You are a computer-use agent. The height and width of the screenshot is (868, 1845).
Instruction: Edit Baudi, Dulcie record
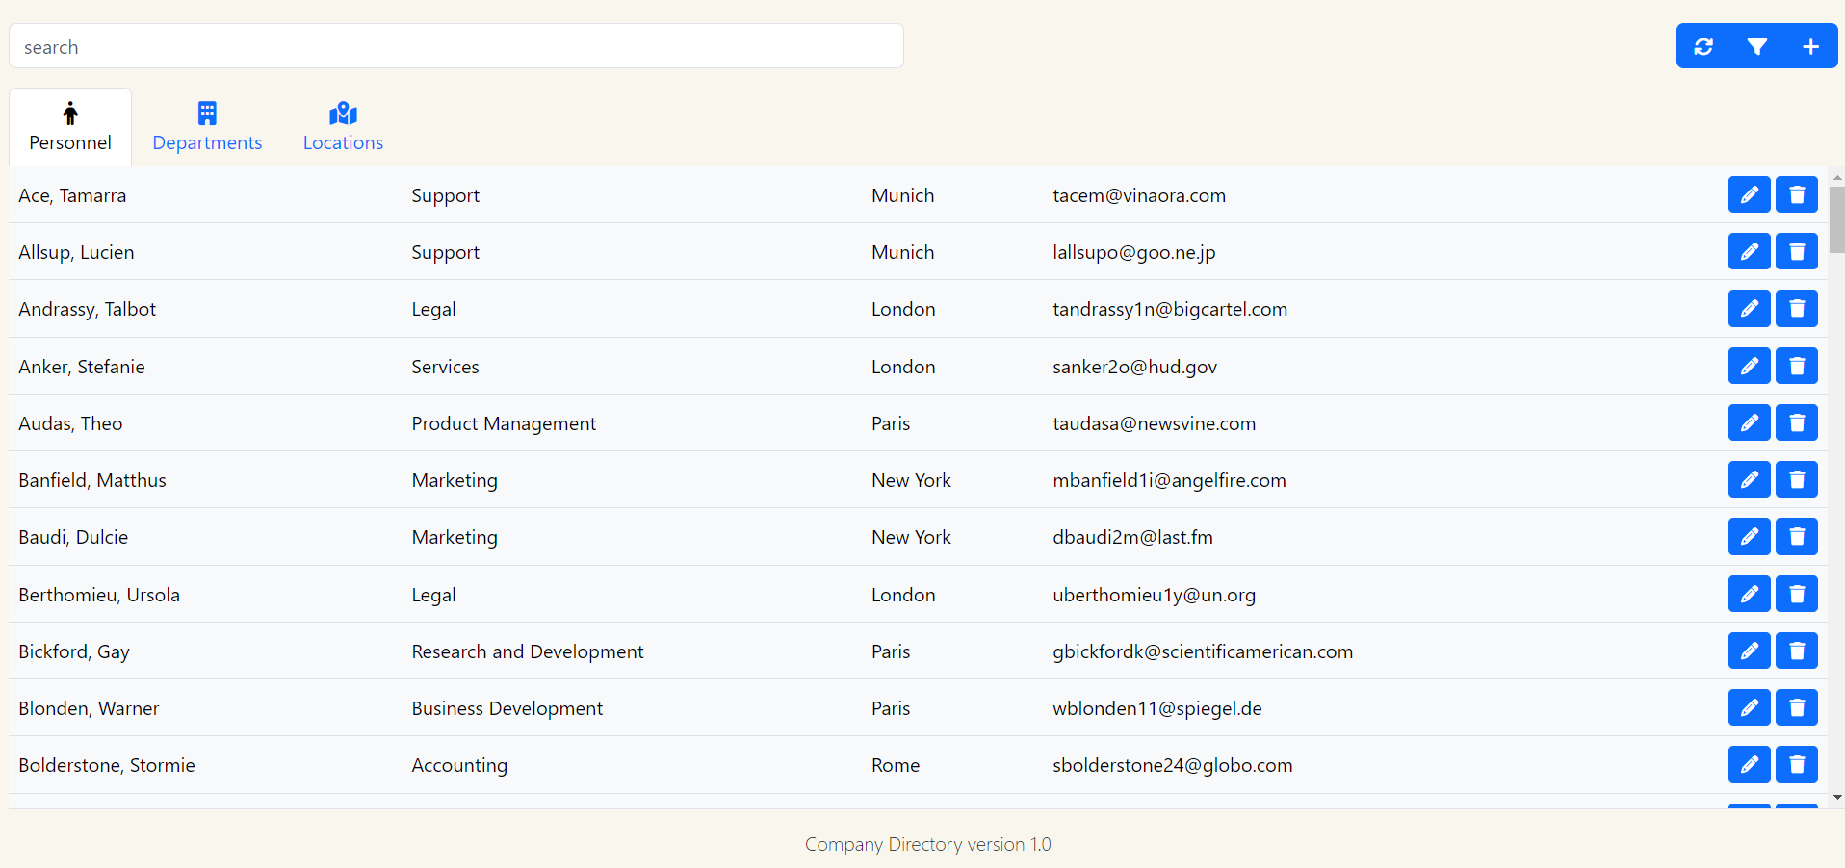point(1750,536)
